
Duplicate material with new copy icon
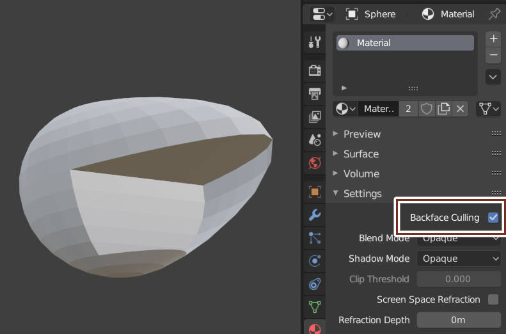(443, 109)
